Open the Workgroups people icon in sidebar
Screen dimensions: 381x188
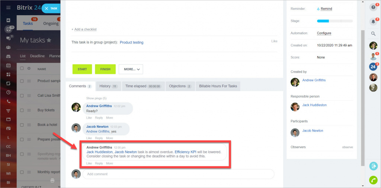[8, 47]
